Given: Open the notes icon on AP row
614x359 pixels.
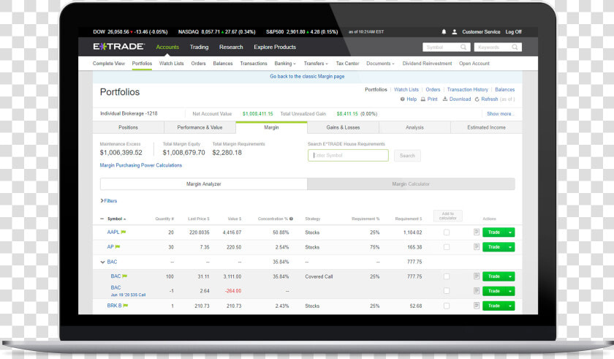Looking at the screenshot, I should click(476, 246).
